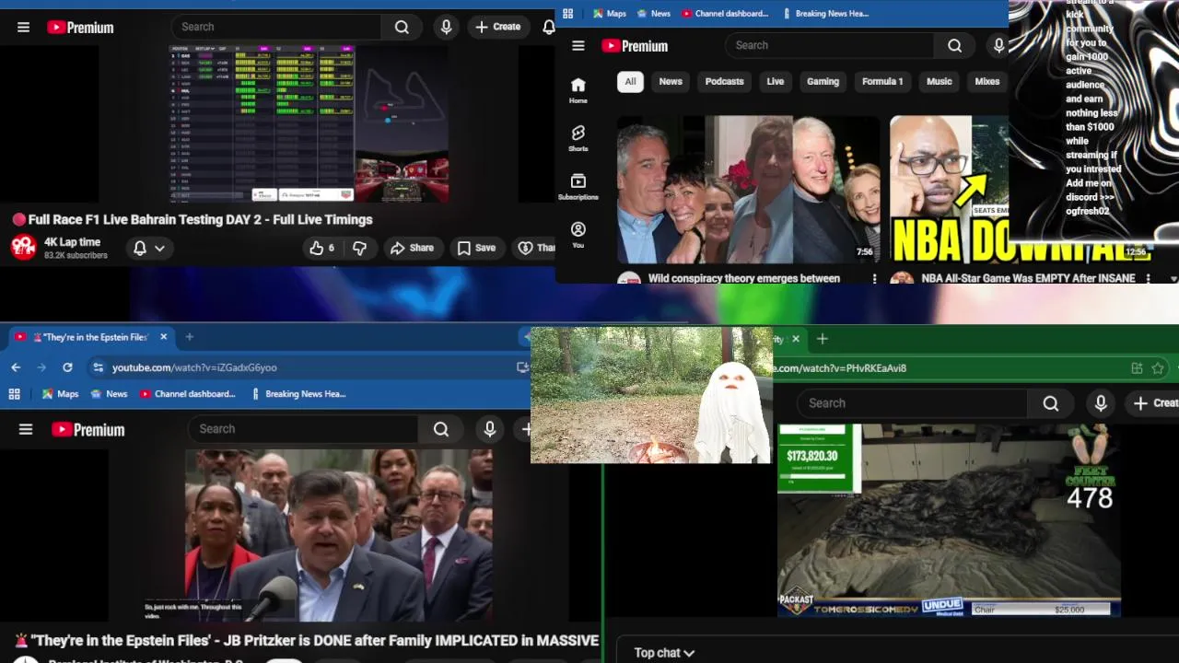The width and height of the screenshot is (1179, 663).
Task: Select the Live filter chip
Action: pos(776,82)
